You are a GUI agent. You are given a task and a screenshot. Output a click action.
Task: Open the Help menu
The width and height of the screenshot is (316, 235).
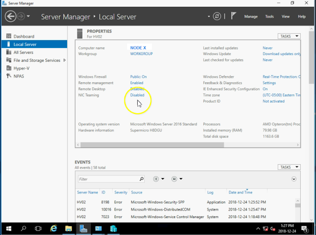point(302,16)
